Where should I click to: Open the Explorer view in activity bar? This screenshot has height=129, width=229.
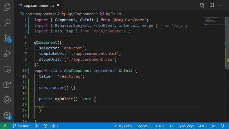coord(7,7)
